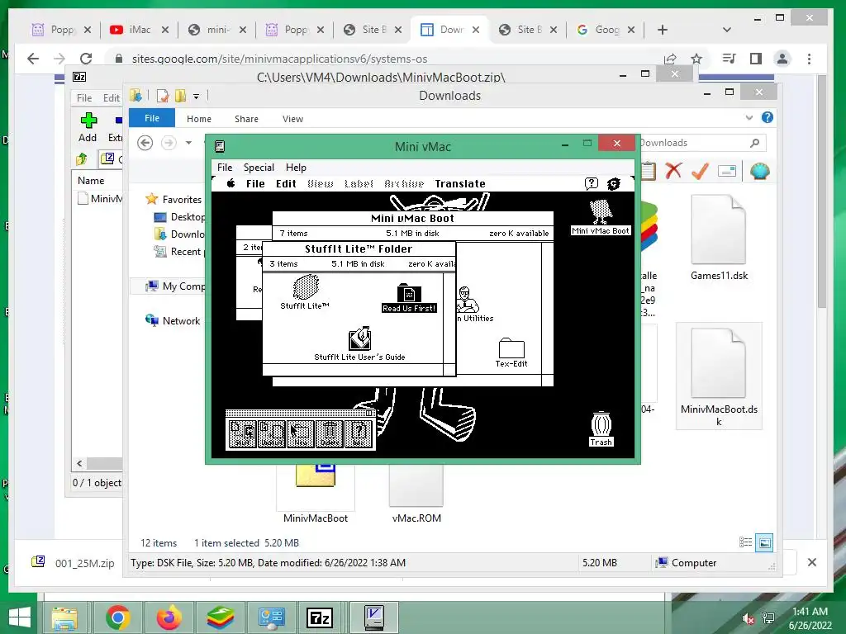The image size is (846, 634).
Task: Open the Translate menu in StuffIt
Action: coord(460,184)
